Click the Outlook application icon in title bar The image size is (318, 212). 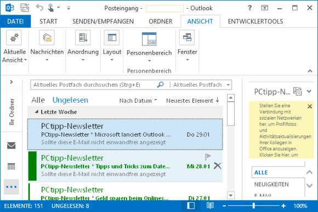click(x=10, y=8)
